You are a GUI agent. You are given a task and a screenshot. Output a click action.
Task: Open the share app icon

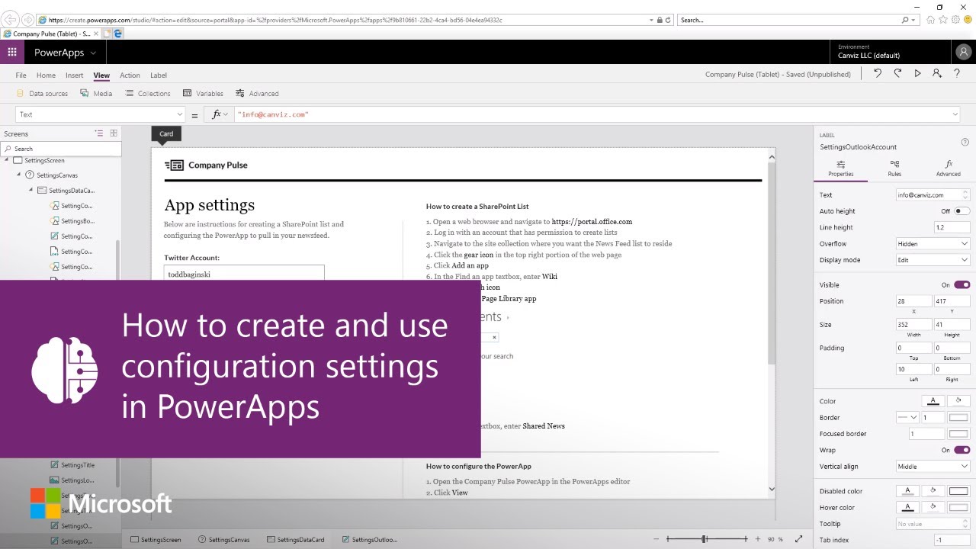[937, 73]
